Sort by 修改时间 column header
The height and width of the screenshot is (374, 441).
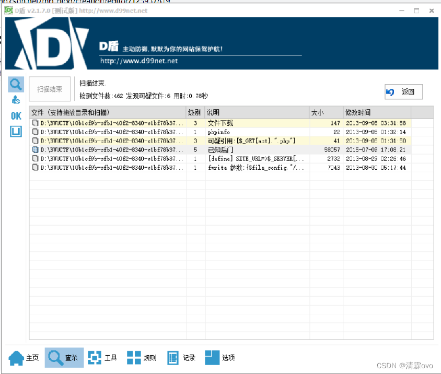(x=377, y=112)
